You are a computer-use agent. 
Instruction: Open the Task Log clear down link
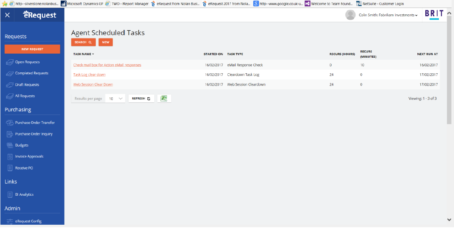point(89,75)
